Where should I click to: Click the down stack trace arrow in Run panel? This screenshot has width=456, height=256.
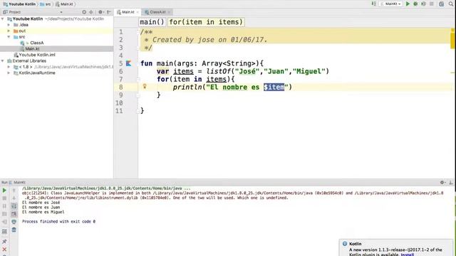(x=14, y=198)
